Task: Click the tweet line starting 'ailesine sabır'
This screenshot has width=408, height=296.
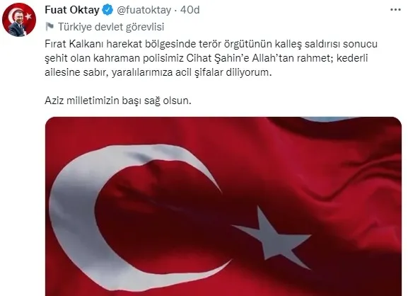Action: 158,72
